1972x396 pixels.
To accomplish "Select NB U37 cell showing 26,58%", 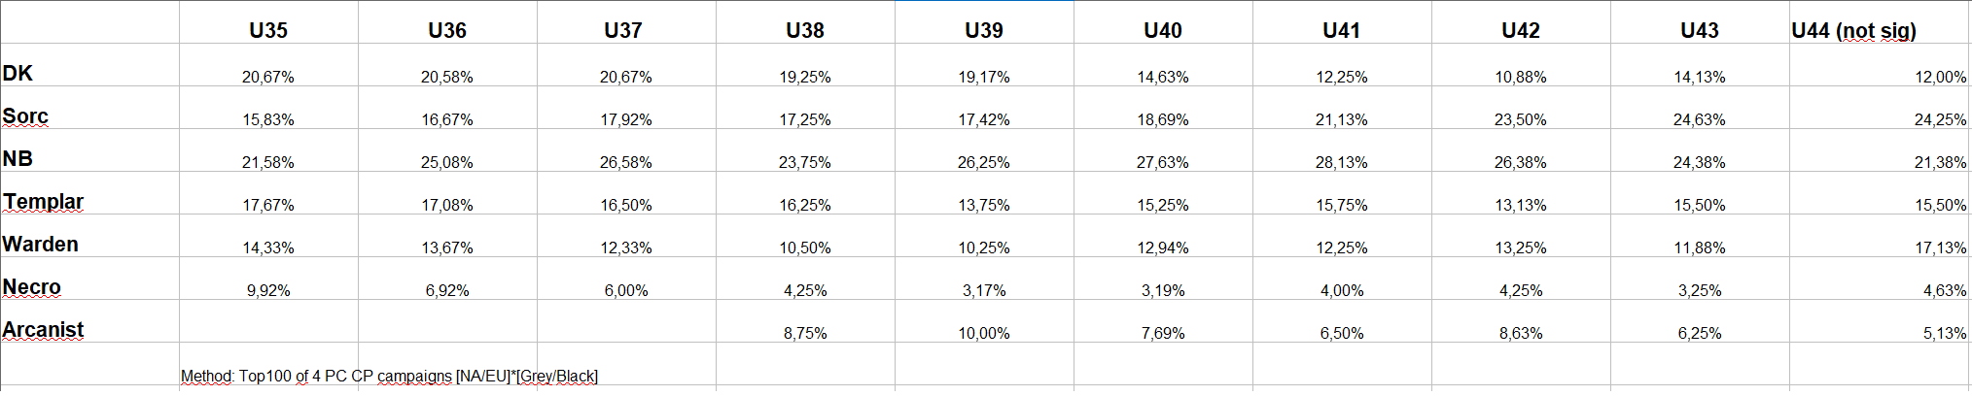I will click(626, 150).
